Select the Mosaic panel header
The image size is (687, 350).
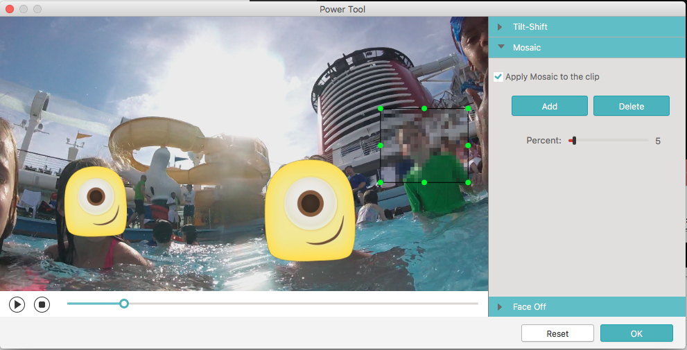pos(588,47)
